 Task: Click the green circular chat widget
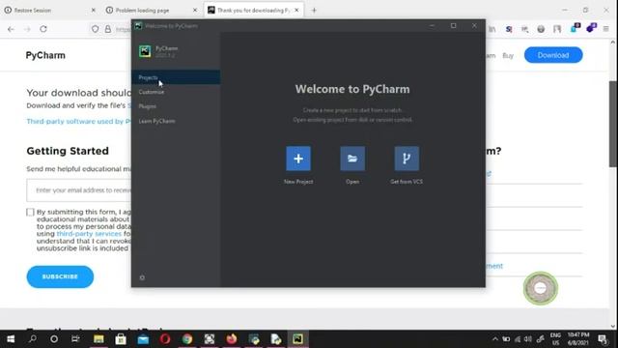pyautogui.click(x=541, y=288)
